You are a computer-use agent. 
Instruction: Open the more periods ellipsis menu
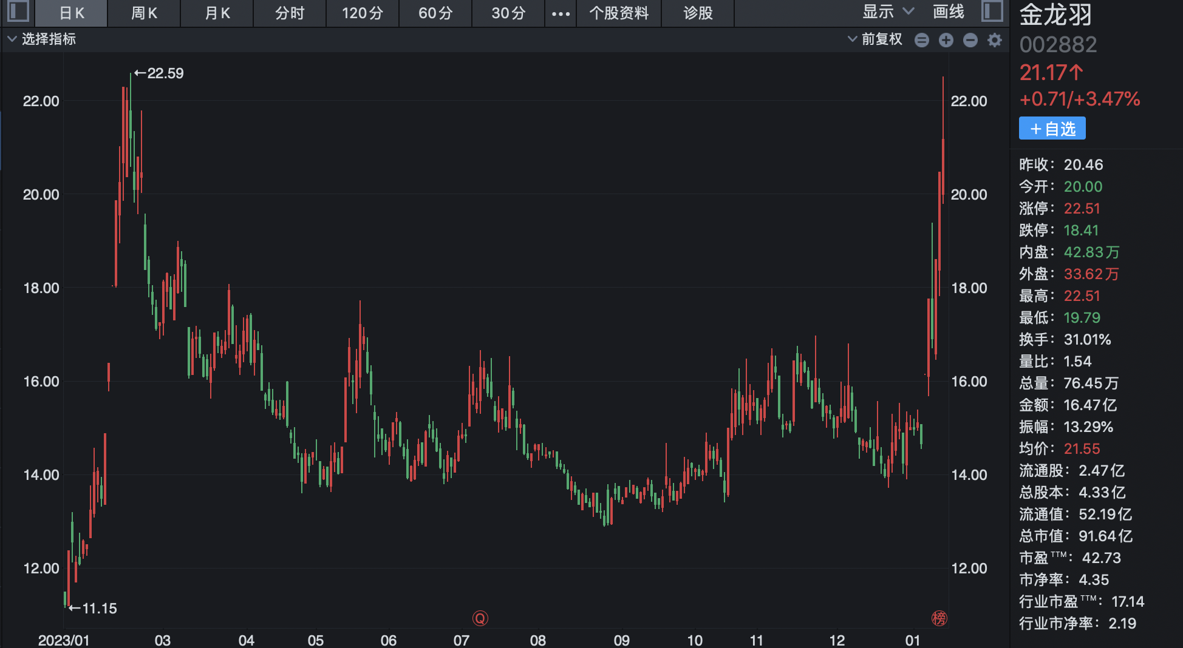(x=561, y=13)
